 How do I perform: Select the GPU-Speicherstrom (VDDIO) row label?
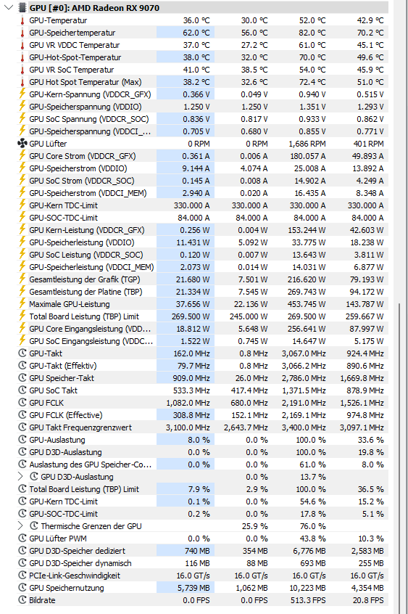coord(78,168)
